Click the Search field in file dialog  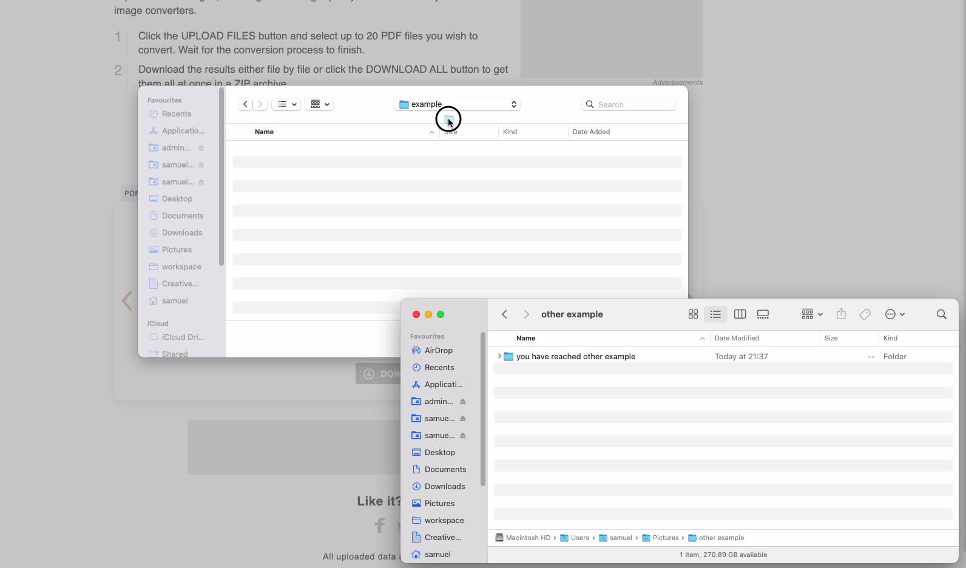(x=634, y=104)
